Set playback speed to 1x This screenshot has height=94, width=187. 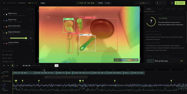[57, 66]
